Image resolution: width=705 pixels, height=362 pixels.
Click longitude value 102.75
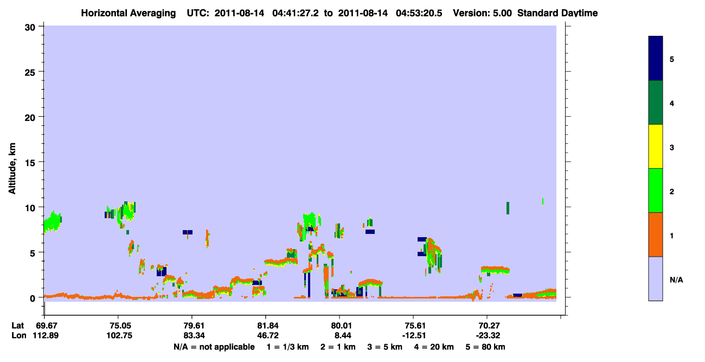pos(118,336)
